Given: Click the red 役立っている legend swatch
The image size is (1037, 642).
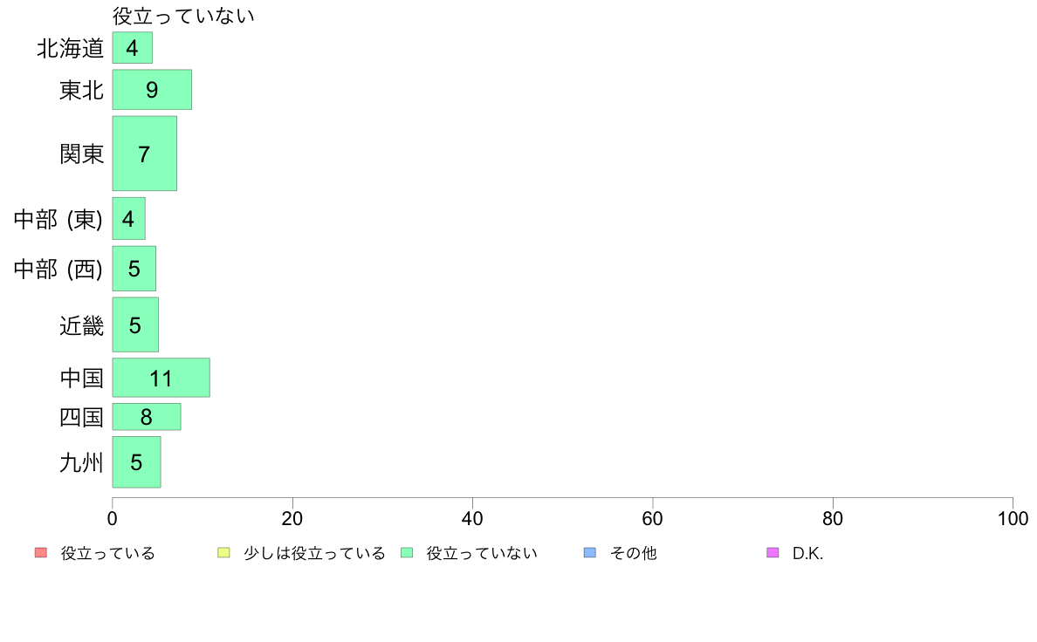Looking at the screenshot, I should point(41,553).
